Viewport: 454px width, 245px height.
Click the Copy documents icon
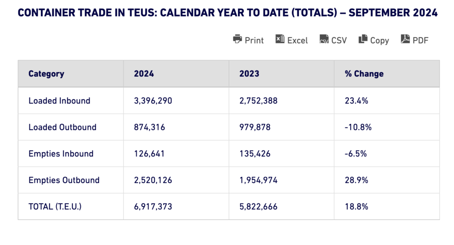pyautogui.click(x=363, y=39)
